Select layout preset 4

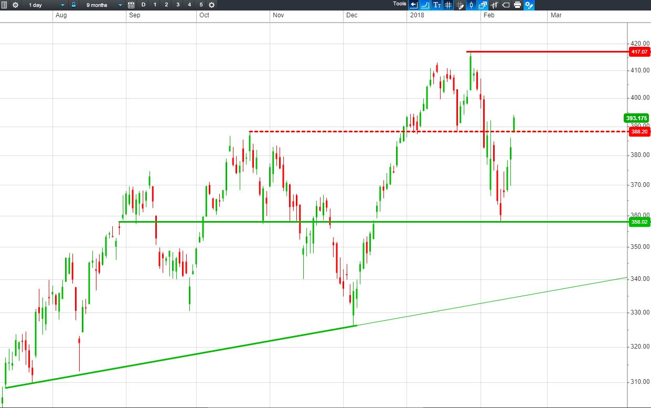[189, 5]
